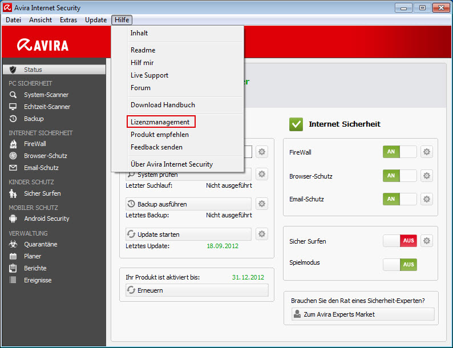
Task: Click the Android Security robot icon
Action: 13,218
